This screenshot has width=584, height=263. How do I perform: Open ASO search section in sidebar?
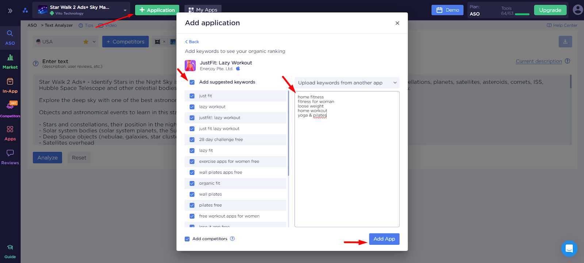click(x=10, y=38)
